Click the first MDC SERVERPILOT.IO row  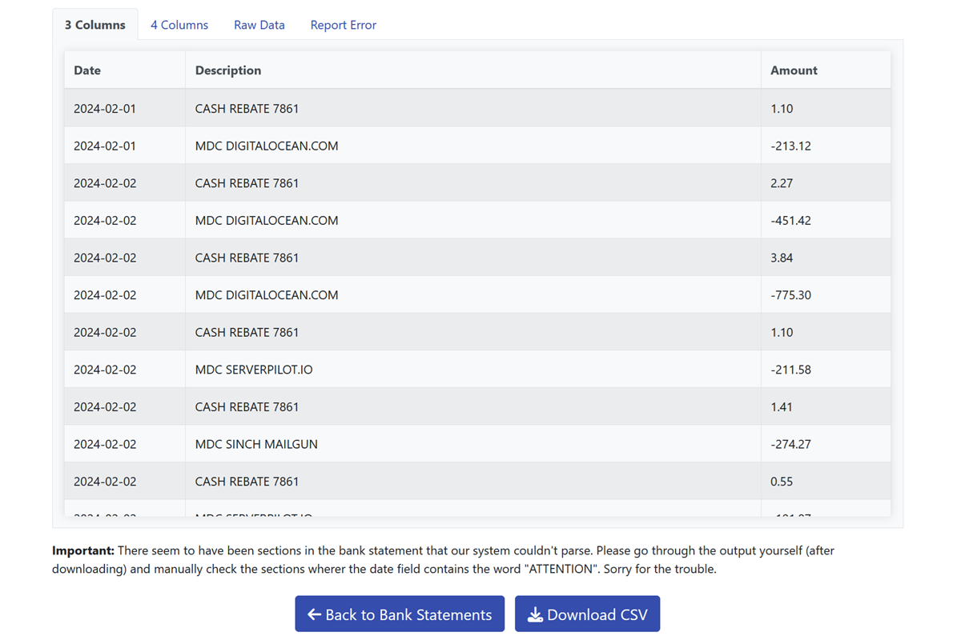[254, 370]
